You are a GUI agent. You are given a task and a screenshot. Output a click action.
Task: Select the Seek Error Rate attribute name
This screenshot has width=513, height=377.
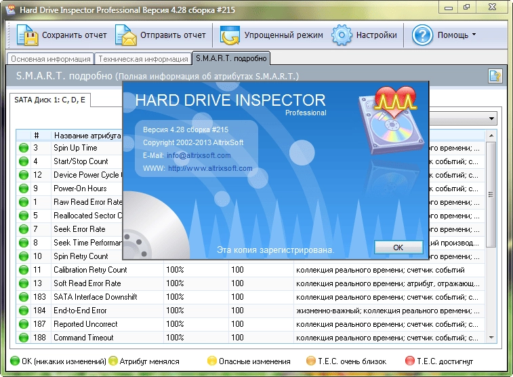pyautogui.click(x=79, y=229)
